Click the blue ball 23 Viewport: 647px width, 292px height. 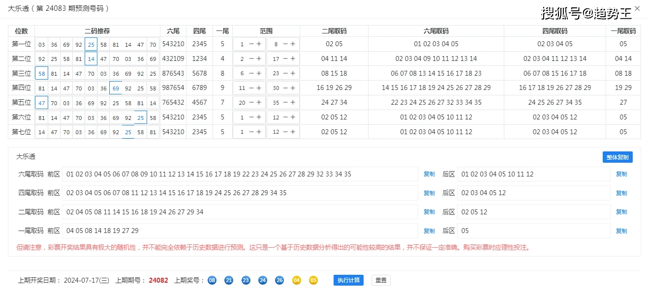point(246,280)
